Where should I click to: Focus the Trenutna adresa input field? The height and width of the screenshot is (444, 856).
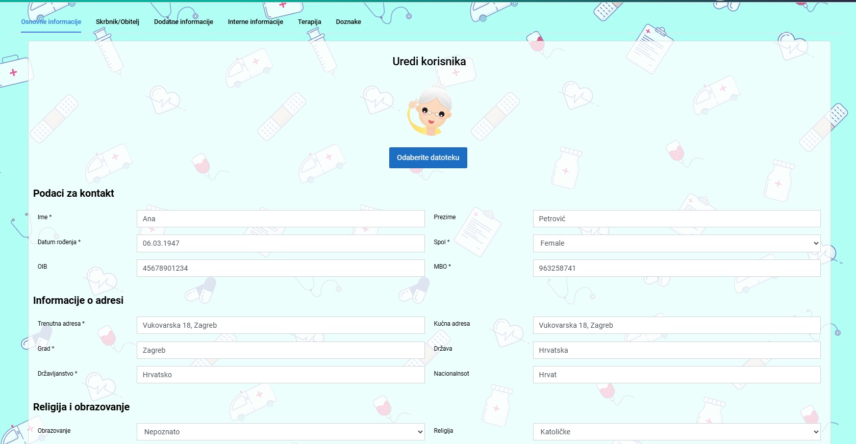[x=281, y=325]
